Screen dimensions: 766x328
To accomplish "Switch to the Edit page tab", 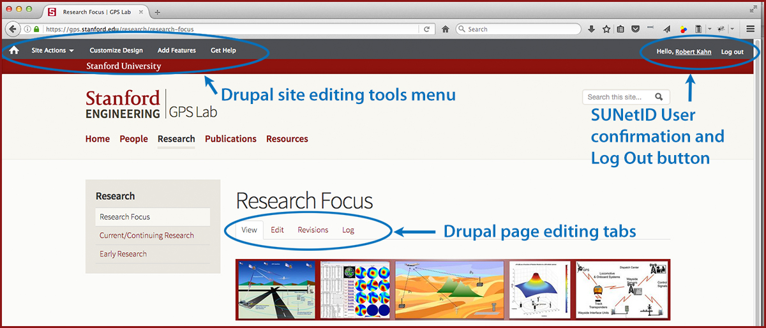I will (277, 230).
